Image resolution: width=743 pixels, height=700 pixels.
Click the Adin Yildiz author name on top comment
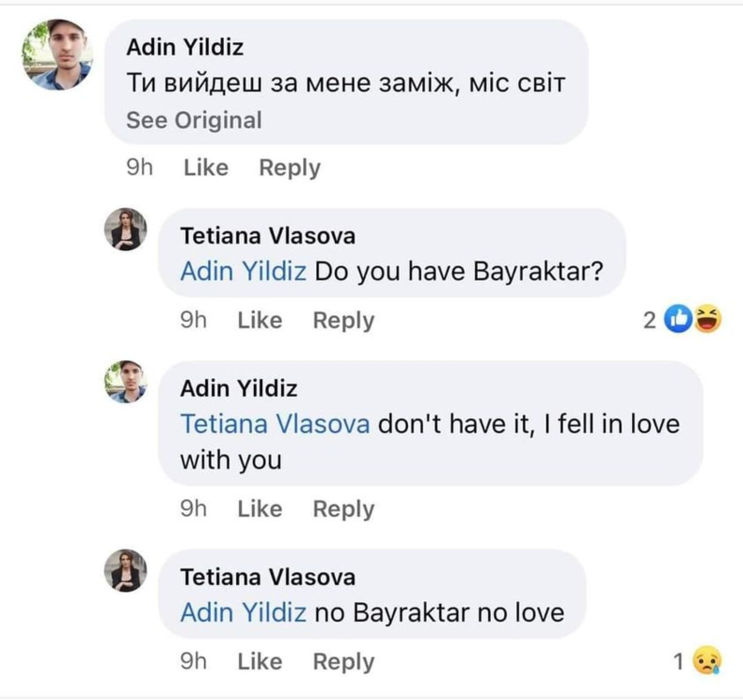185,47
